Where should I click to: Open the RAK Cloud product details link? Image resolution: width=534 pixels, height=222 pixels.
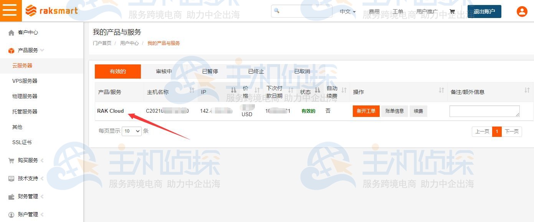pos(111,111)
